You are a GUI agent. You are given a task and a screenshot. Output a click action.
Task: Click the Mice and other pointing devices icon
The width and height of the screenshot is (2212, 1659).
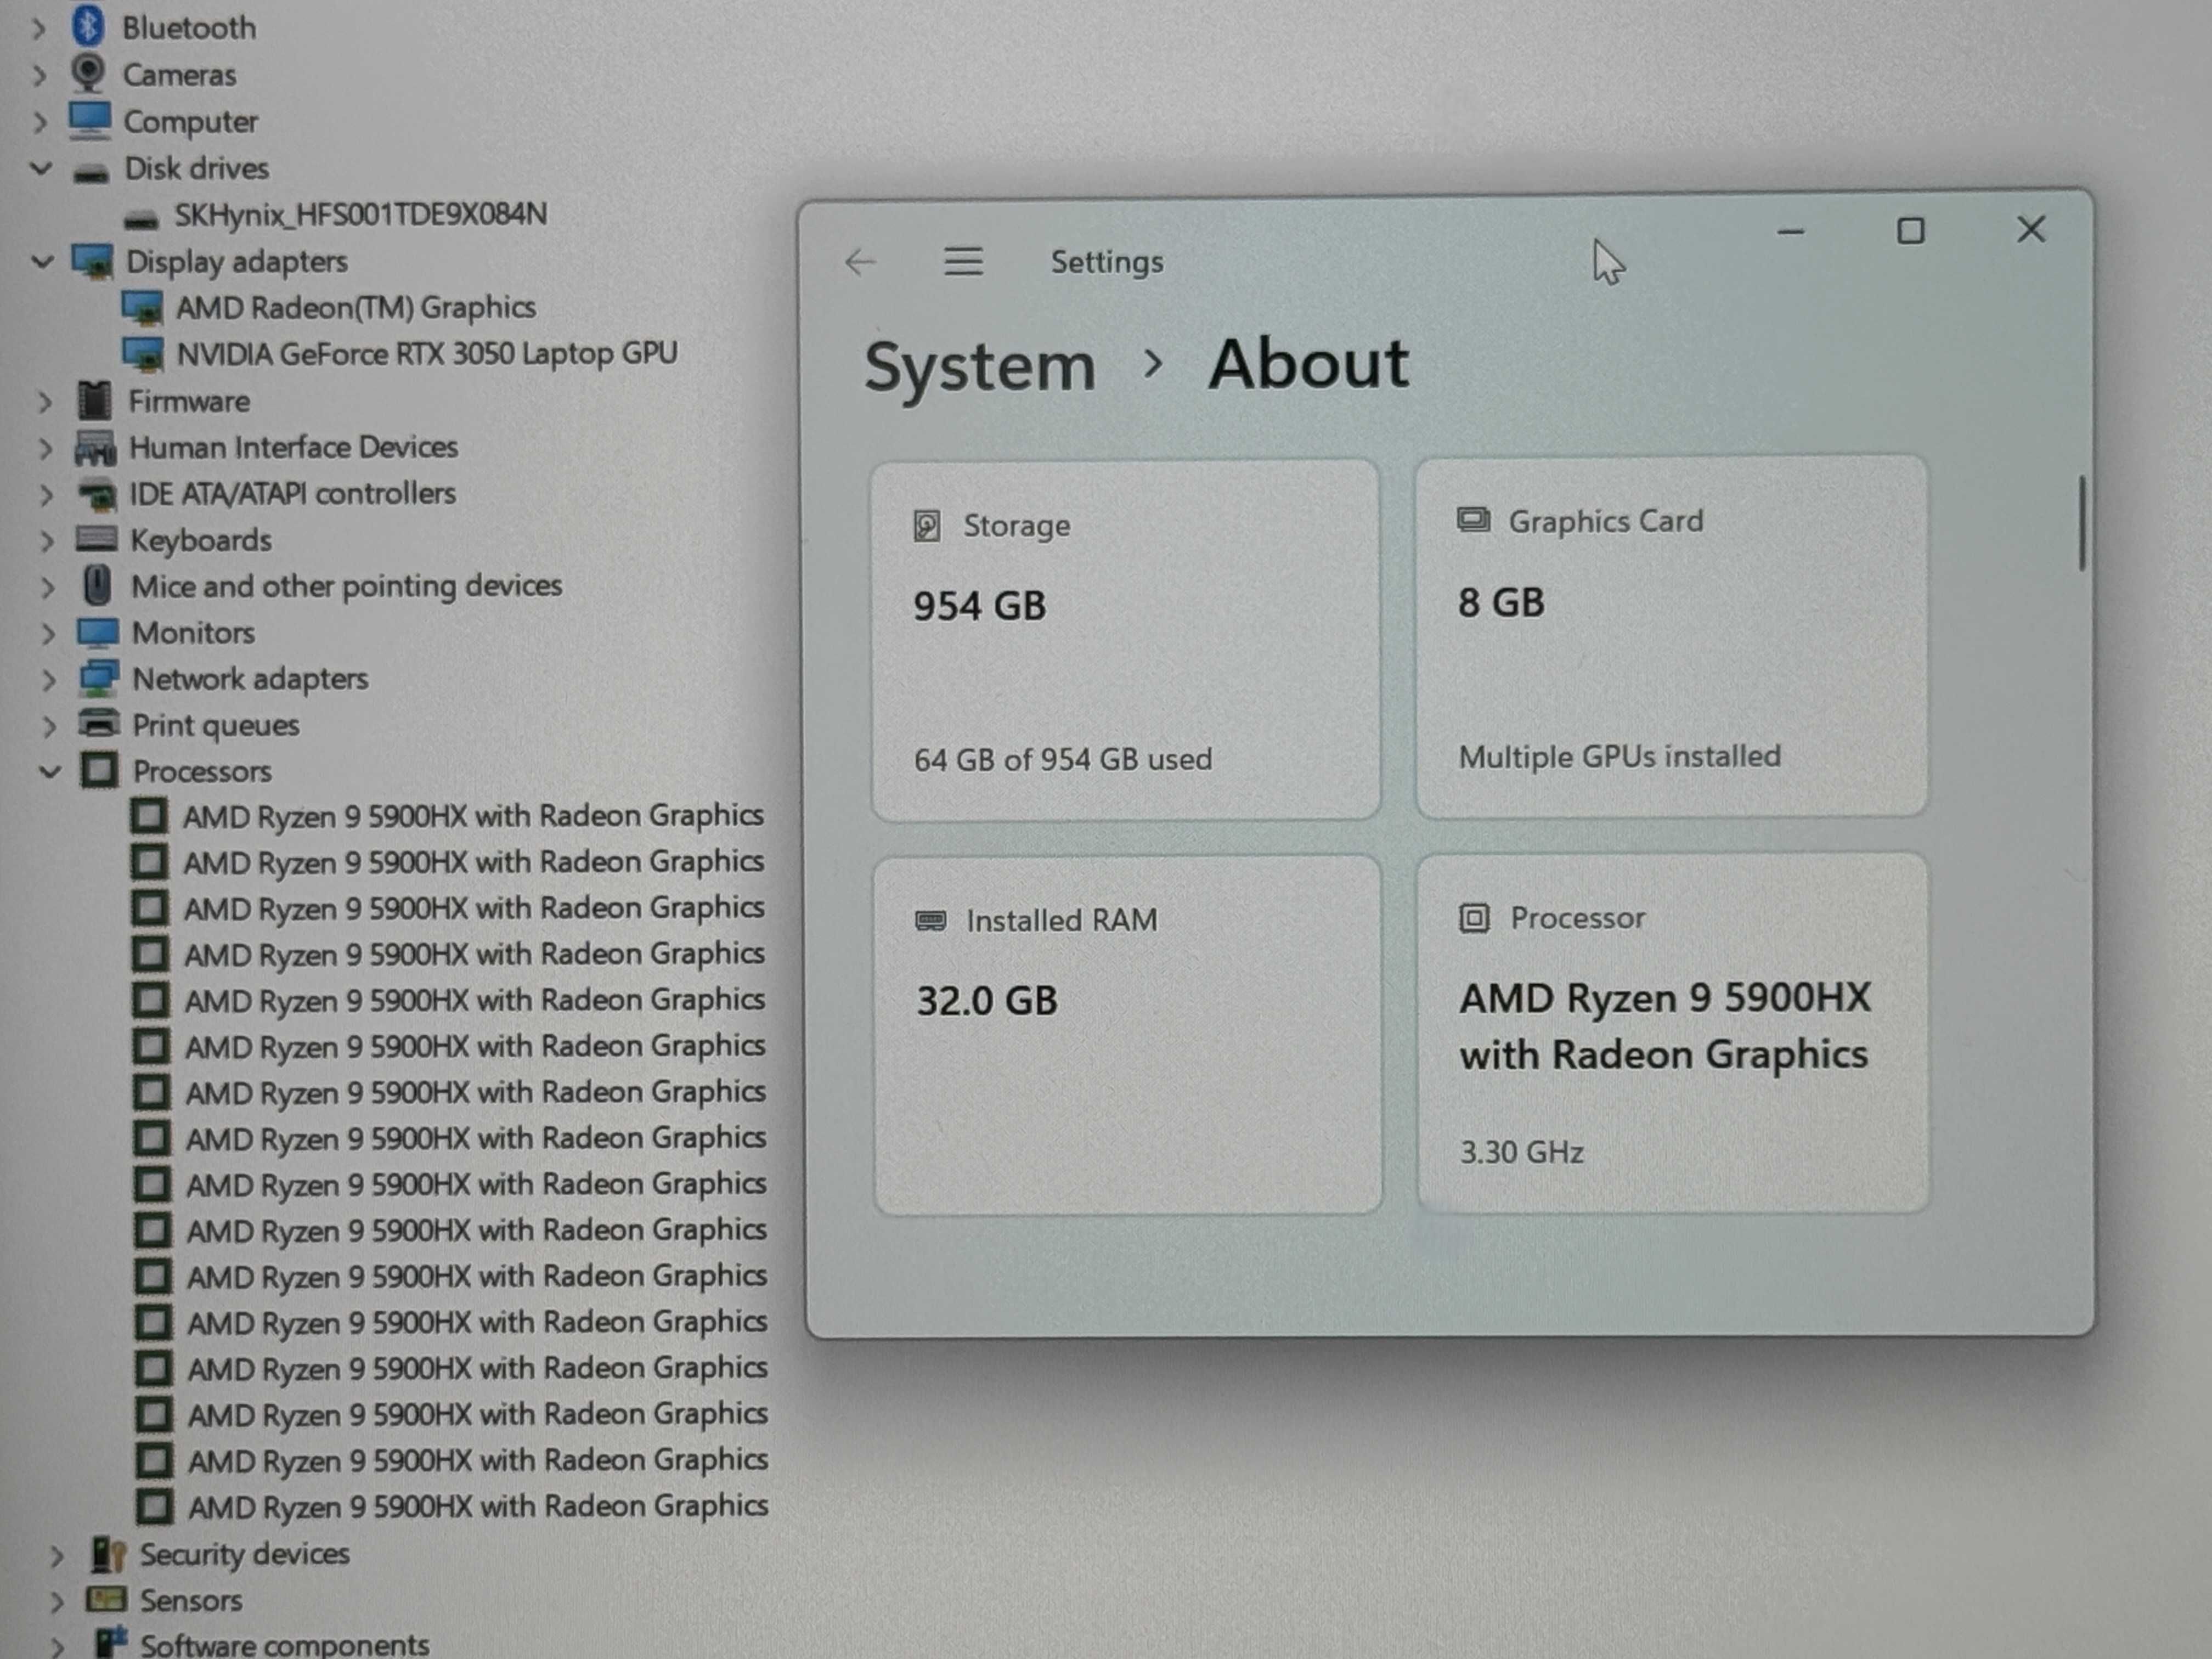point(98,585)
